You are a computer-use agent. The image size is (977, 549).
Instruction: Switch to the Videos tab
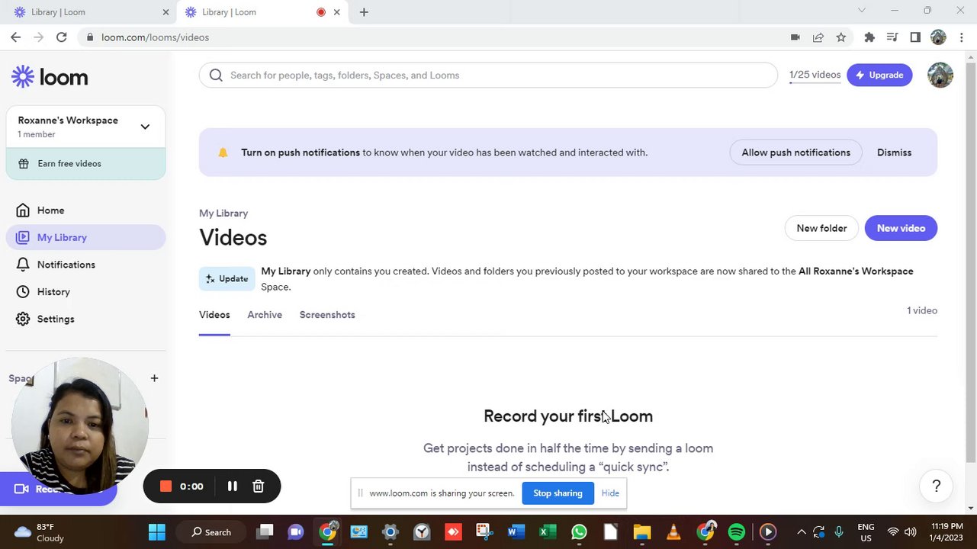tap(214, 315)
